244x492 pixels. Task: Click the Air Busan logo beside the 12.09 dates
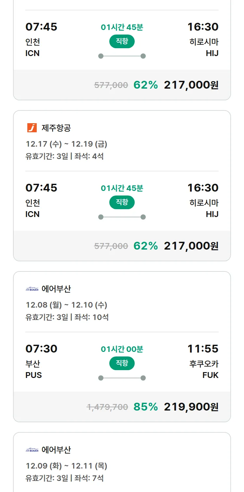click(32, 450)
